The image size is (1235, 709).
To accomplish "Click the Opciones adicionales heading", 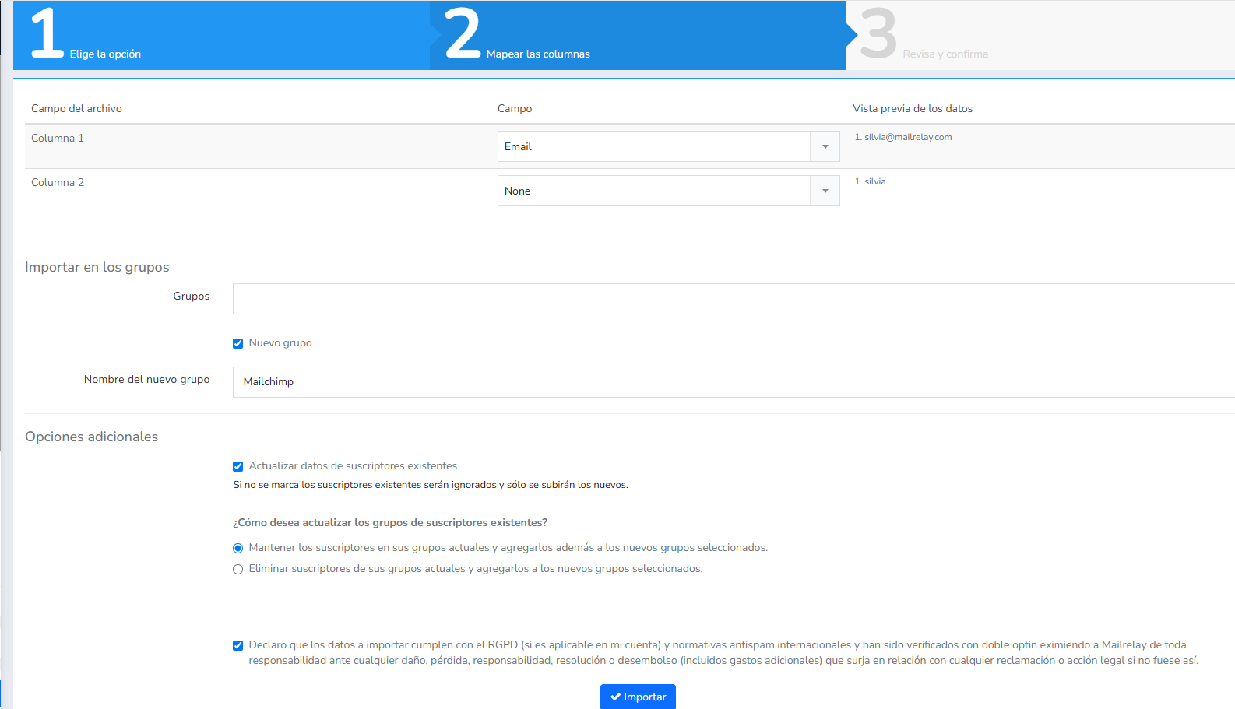I will pos(92,437).
